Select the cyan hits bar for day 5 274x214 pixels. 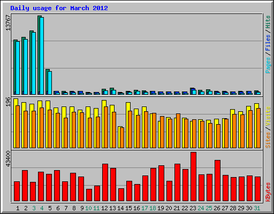coord(50,83)
